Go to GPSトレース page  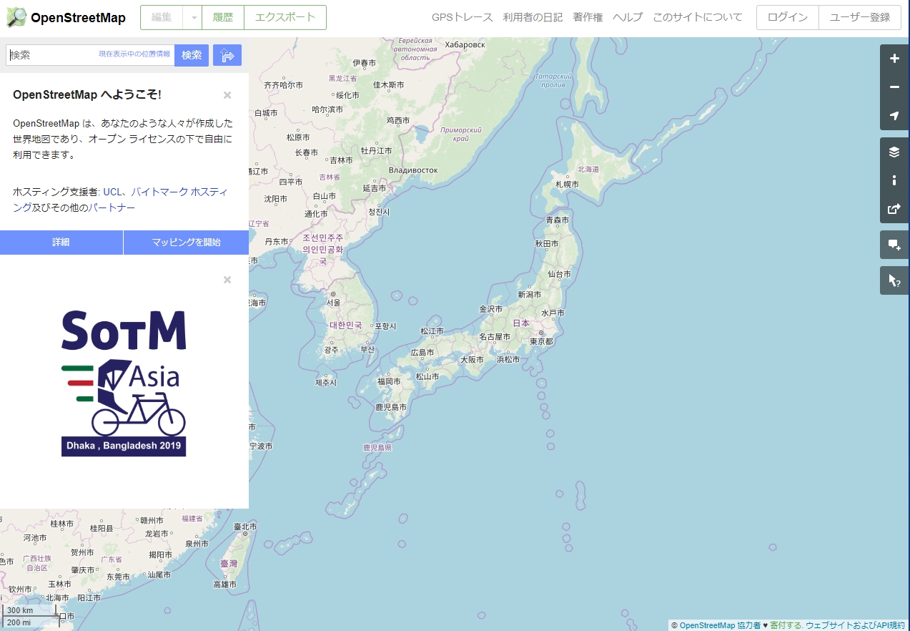click(x=463, y=17)
